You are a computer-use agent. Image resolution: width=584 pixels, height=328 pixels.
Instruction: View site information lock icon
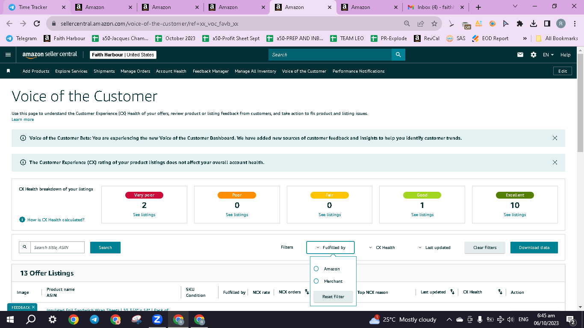[x=54, y=23]
